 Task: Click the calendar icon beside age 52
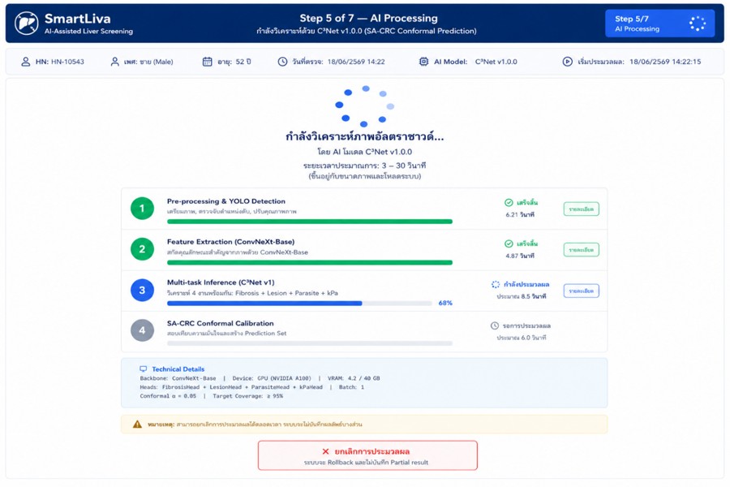point(207,62)
